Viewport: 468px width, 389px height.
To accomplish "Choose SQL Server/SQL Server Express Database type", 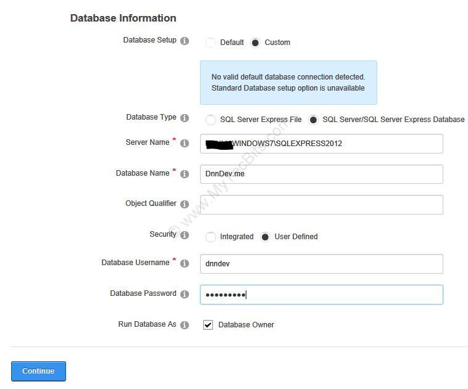I will (x=313, y=120).
